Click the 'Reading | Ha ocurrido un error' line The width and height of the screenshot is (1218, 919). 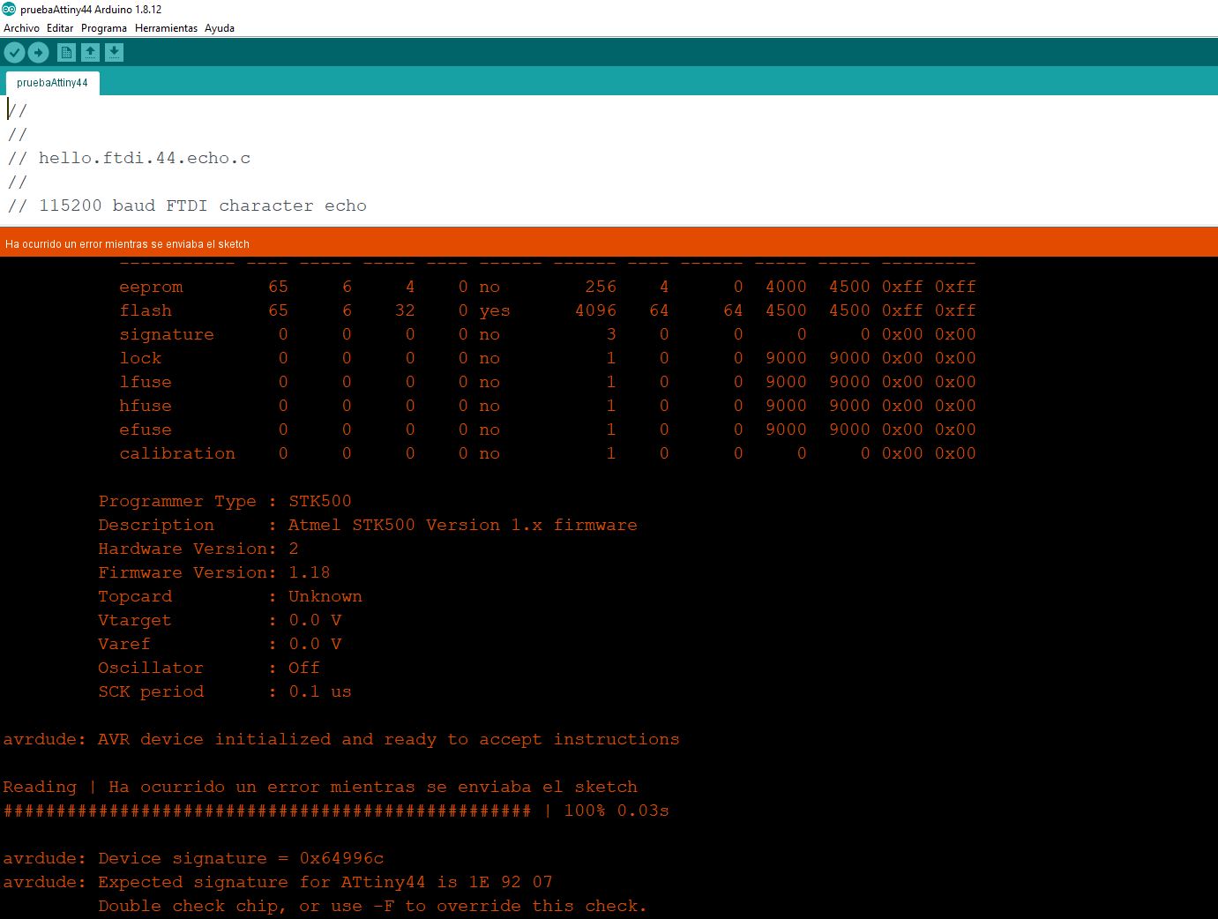[320, 787]
